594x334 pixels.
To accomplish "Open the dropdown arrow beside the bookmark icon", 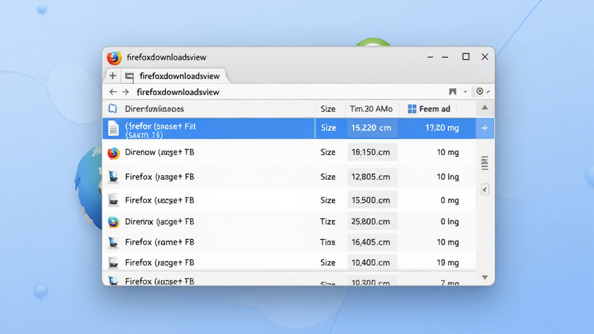I will (x=465, y=92).
